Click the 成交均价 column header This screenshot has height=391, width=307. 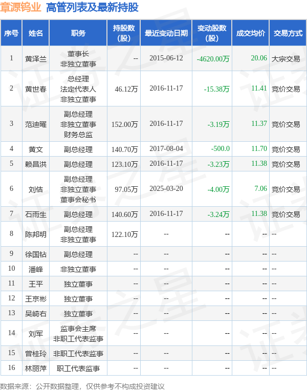[x=251, y=33]
